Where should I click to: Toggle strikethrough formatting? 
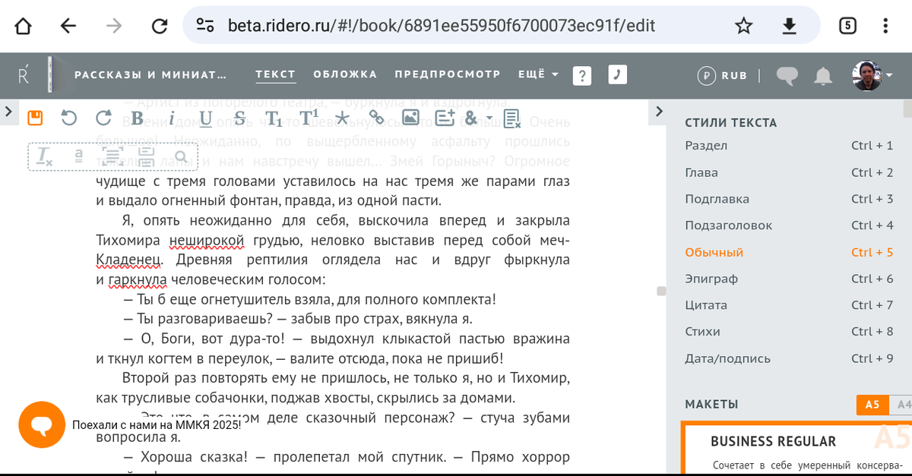(240, 118)
